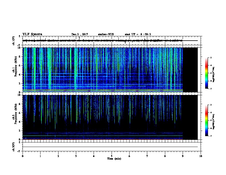This screenshot has width=226, height=175.
Task: Click the "5" tick on ch.1(V) axis
Action: tap(20, 36)
